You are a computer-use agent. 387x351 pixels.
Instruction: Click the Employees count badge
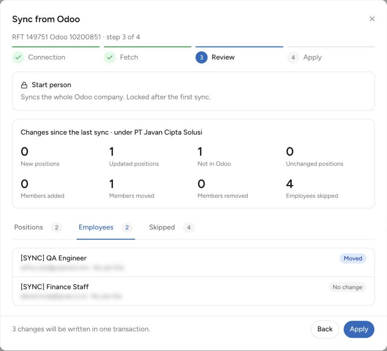point(127,227)
